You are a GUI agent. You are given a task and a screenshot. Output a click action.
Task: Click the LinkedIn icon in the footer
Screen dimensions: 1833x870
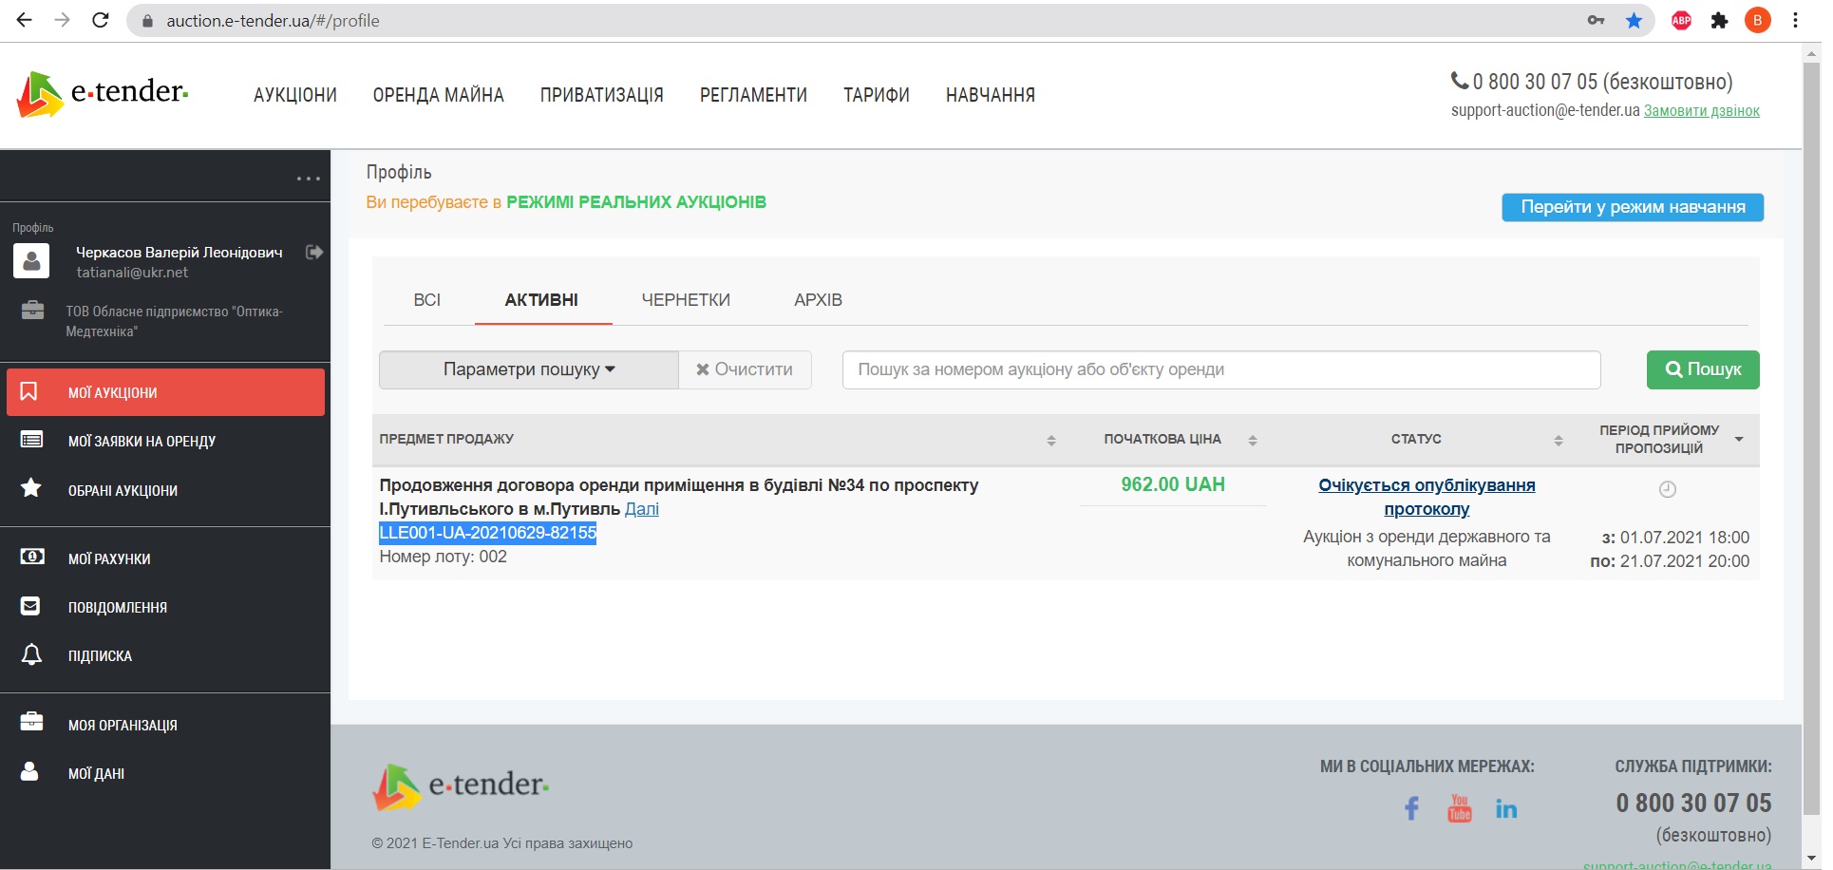[x=1506, y=808]
